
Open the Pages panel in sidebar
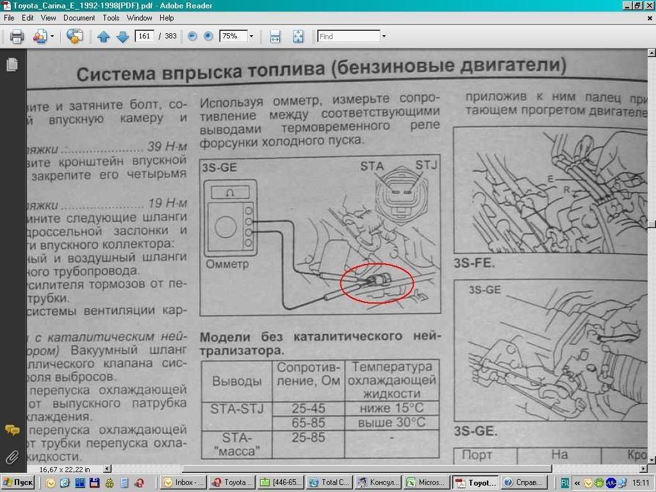(x=12, y=65)
